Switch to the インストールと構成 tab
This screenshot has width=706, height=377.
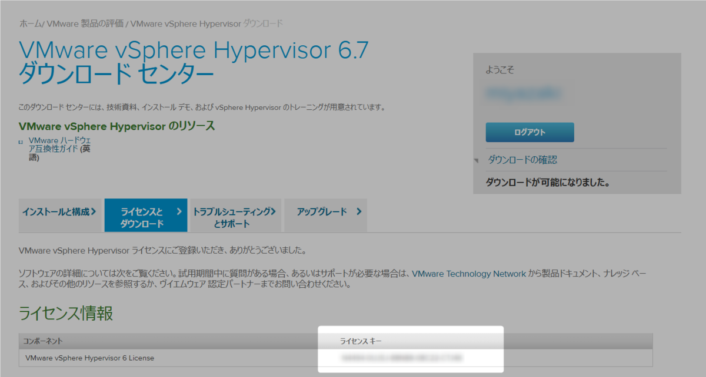point(60,216)
